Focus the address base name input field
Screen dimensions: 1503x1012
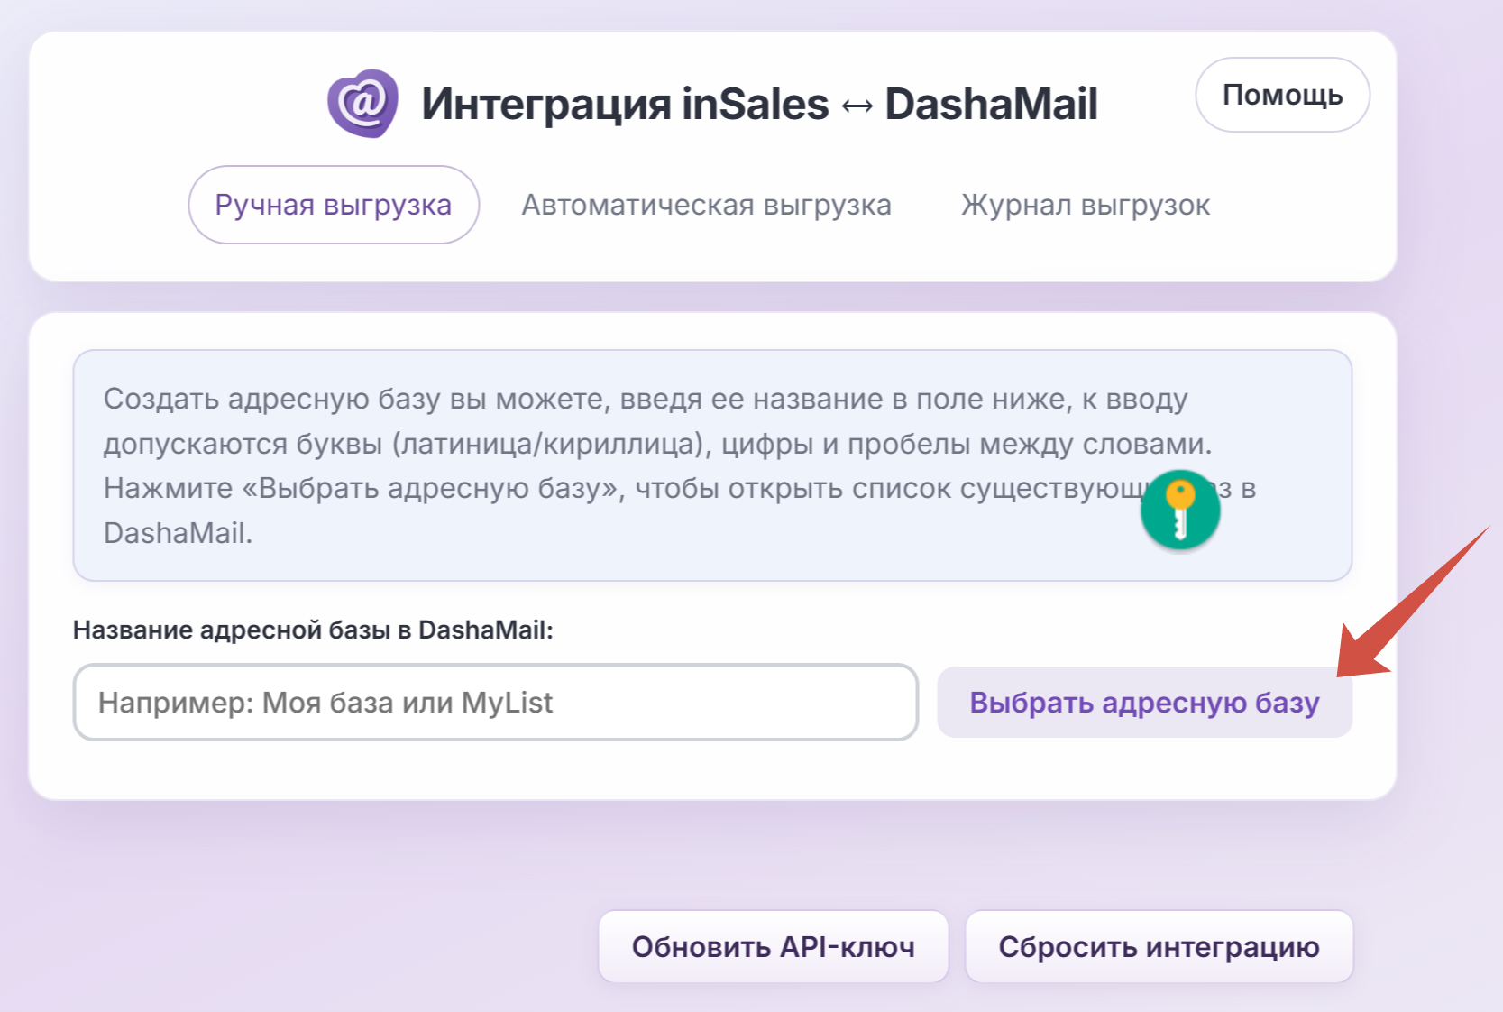pyautogui.click(x=496, y=703)
